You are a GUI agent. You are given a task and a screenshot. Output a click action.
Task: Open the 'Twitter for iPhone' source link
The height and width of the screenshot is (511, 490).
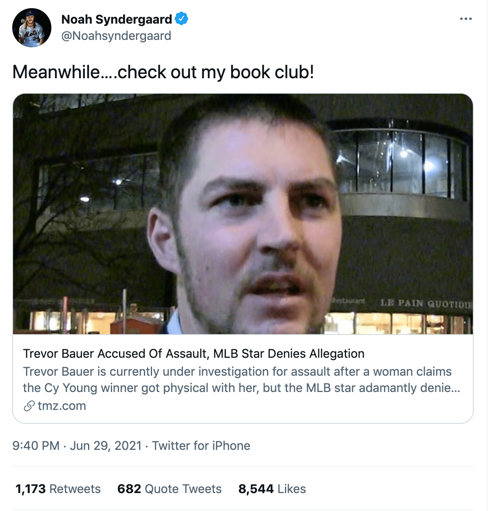(201, 446)
